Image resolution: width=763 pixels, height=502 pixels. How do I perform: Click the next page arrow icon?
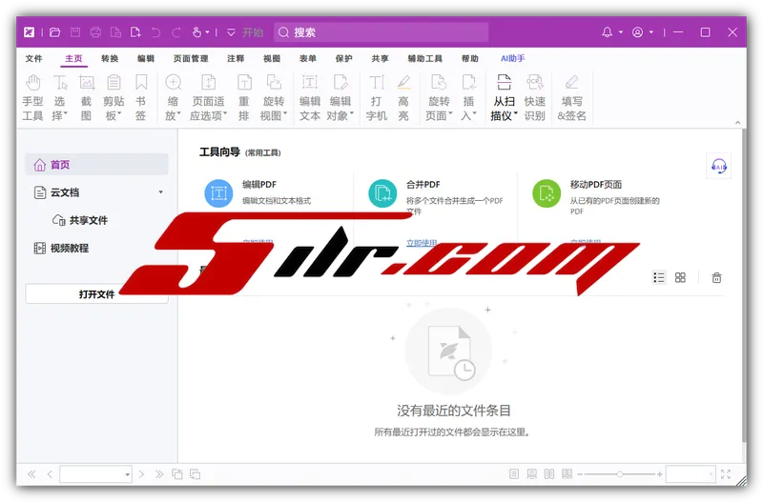coord(141,474)
